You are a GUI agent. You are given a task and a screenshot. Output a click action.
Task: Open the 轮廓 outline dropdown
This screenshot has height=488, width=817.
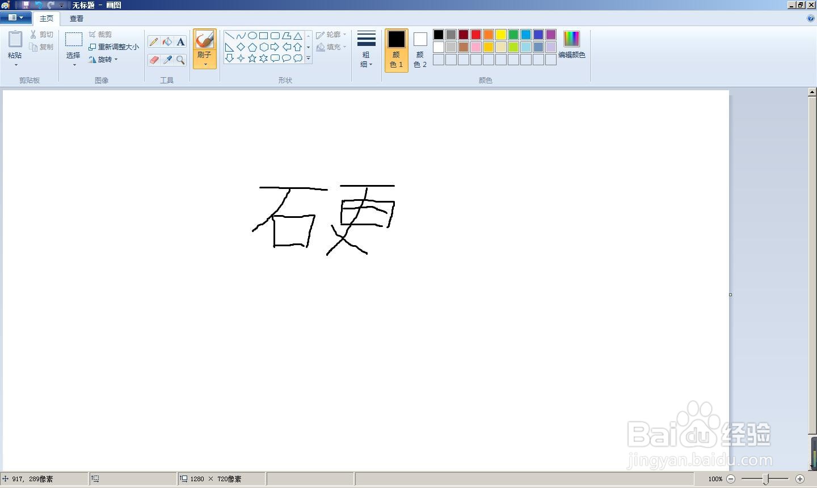point(332,34)
